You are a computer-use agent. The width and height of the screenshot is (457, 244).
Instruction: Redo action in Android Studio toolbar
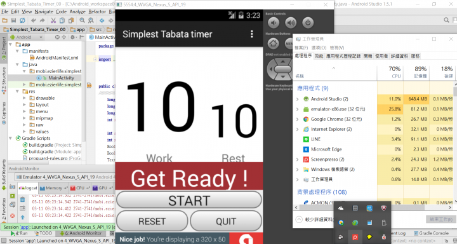pyautogui.click(x=43, y=20)
